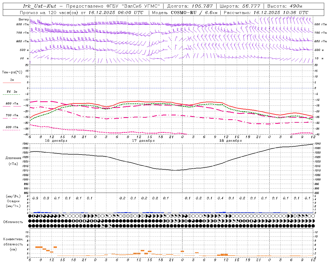The width and height of the screenshot is (328, 262).
Task: Click the 17 декабря date label
Action: tap(143, 141)
